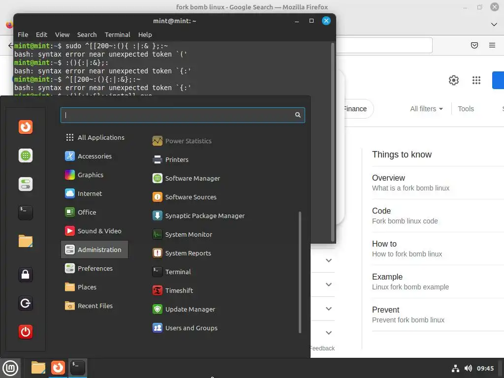Image resolution: width=504 pixels, height=378 pixels.
Task: Launch Synaptic Package Manager
Action: [x=199, y=216]
